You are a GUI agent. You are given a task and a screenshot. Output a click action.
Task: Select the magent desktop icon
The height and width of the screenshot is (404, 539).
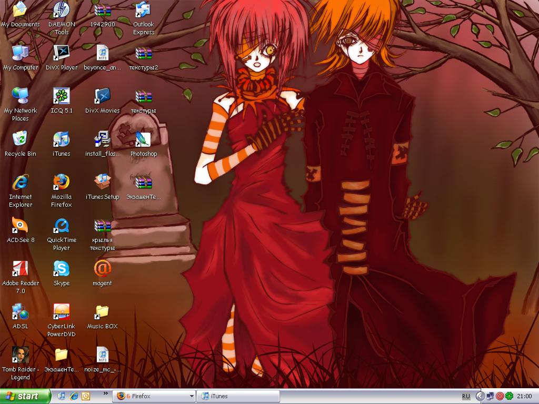click(x=103, y=274)
